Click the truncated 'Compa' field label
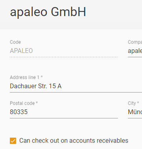Screen dimensions: 142x149 [135, 42]
